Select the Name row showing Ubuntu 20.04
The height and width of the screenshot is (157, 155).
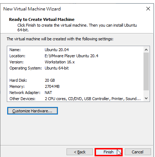pos(75,50)
